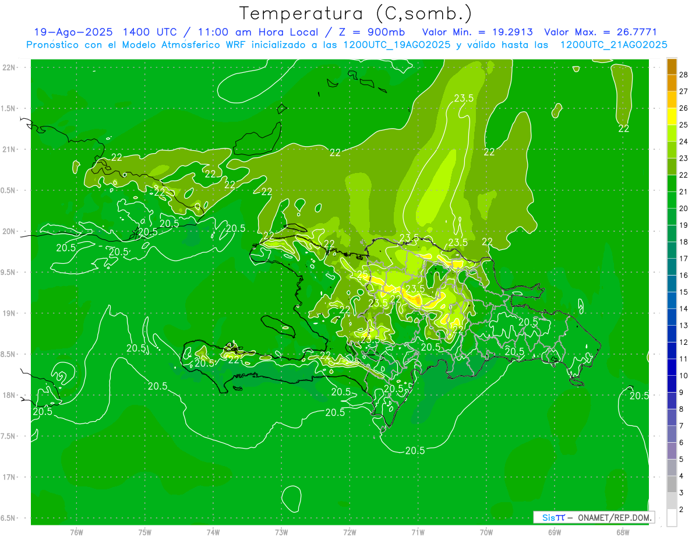Click the longitude axis label 76W

click(76, 532)
